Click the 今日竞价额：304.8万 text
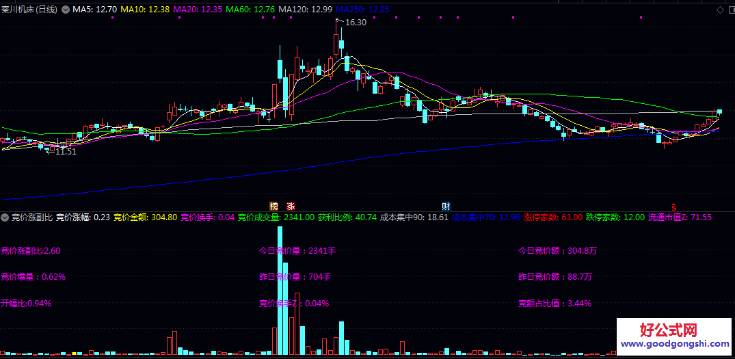 pos(557,251)
